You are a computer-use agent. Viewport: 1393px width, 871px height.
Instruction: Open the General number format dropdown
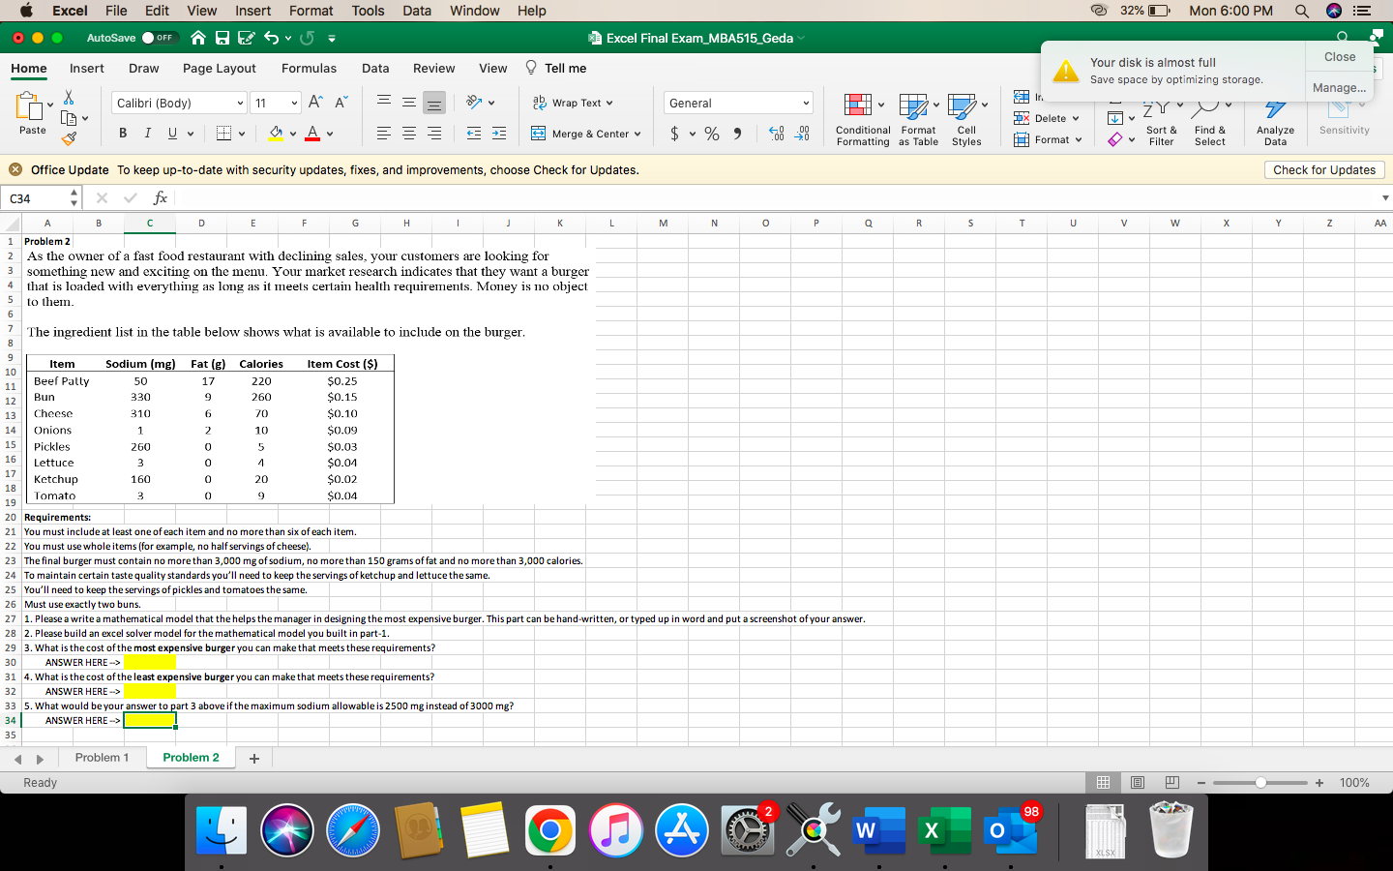737,102
